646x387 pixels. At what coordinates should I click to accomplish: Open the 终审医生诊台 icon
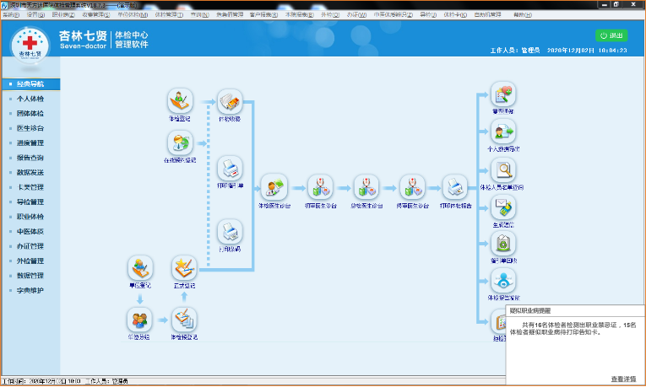pos(412,187)
